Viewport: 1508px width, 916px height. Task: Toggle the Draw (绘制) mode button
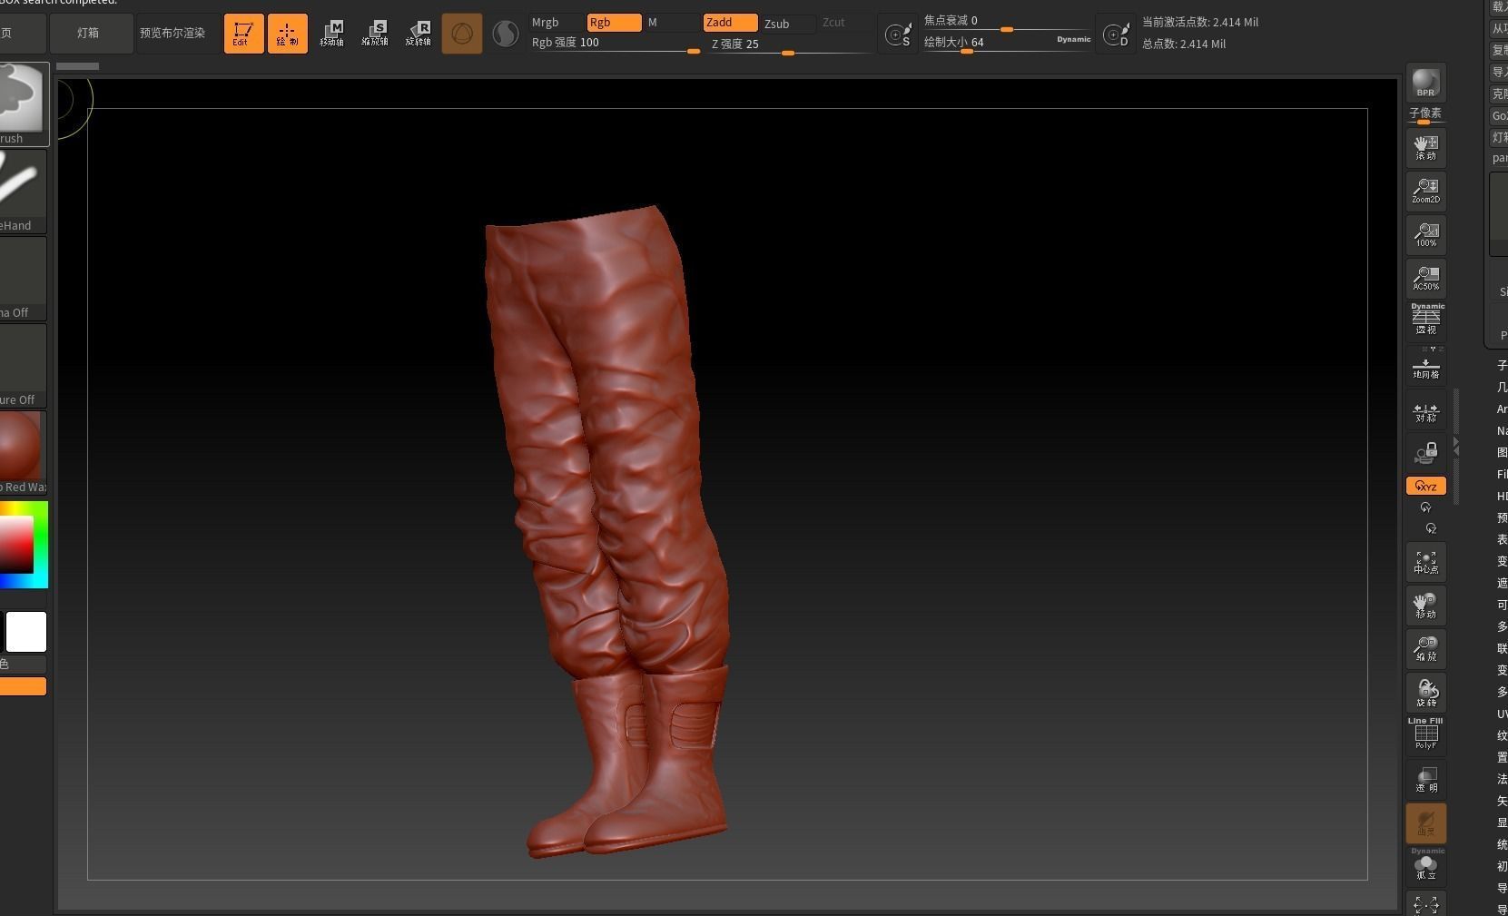(x=287, y=34)
